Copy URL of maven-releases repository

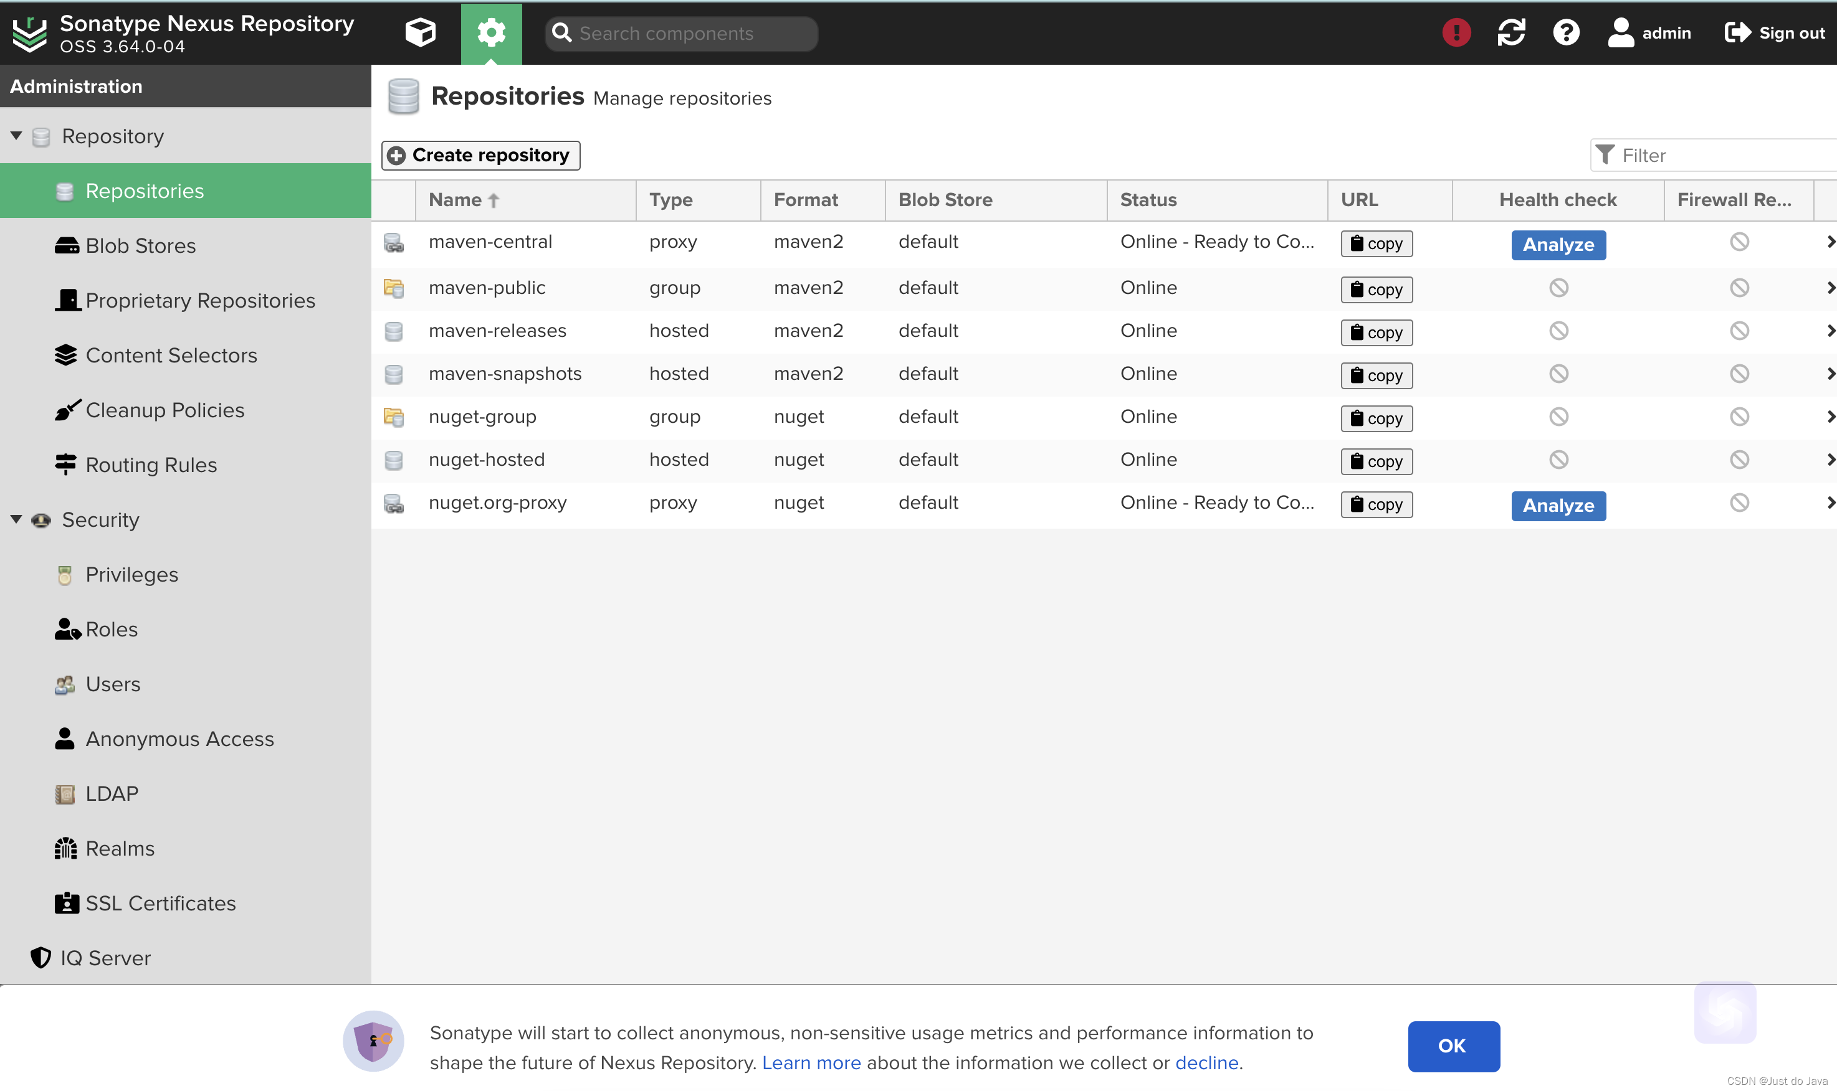[1376, 333]
